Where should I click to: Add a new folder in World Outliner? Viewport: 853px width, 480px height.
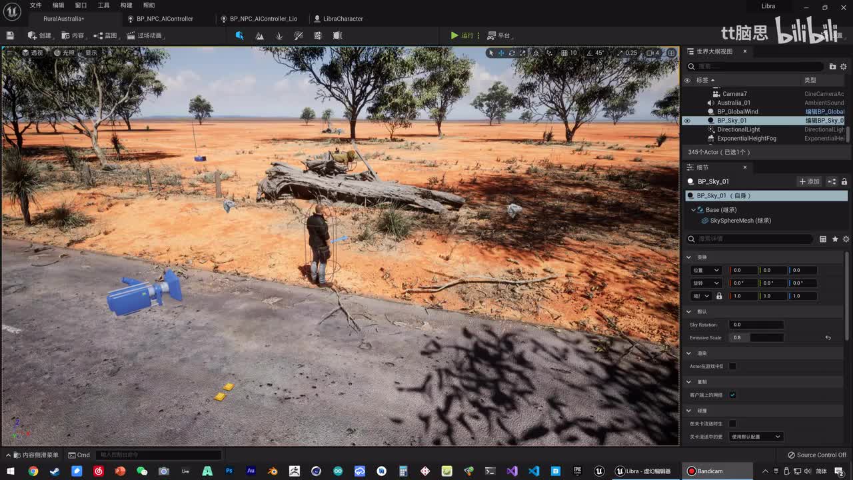click(x=832, y=67)
